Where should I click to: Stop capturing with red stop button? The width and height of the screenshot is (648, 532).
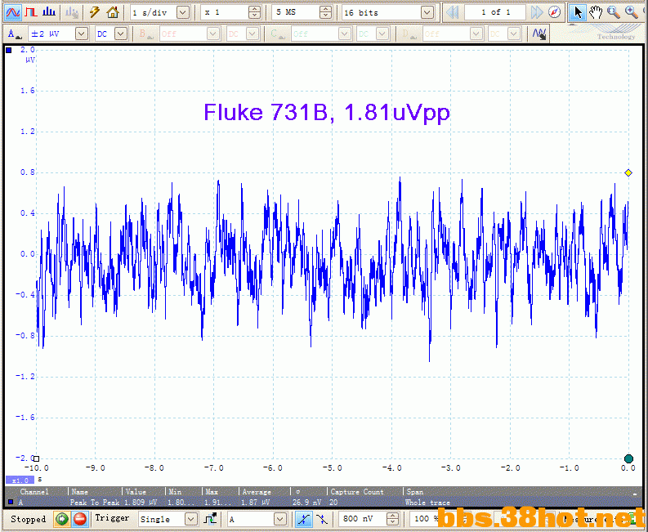click(80, 519)
